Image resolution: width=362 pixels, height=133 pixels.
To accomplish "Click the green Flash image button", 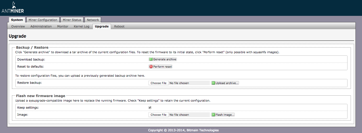I will click(x=223, y=115).
